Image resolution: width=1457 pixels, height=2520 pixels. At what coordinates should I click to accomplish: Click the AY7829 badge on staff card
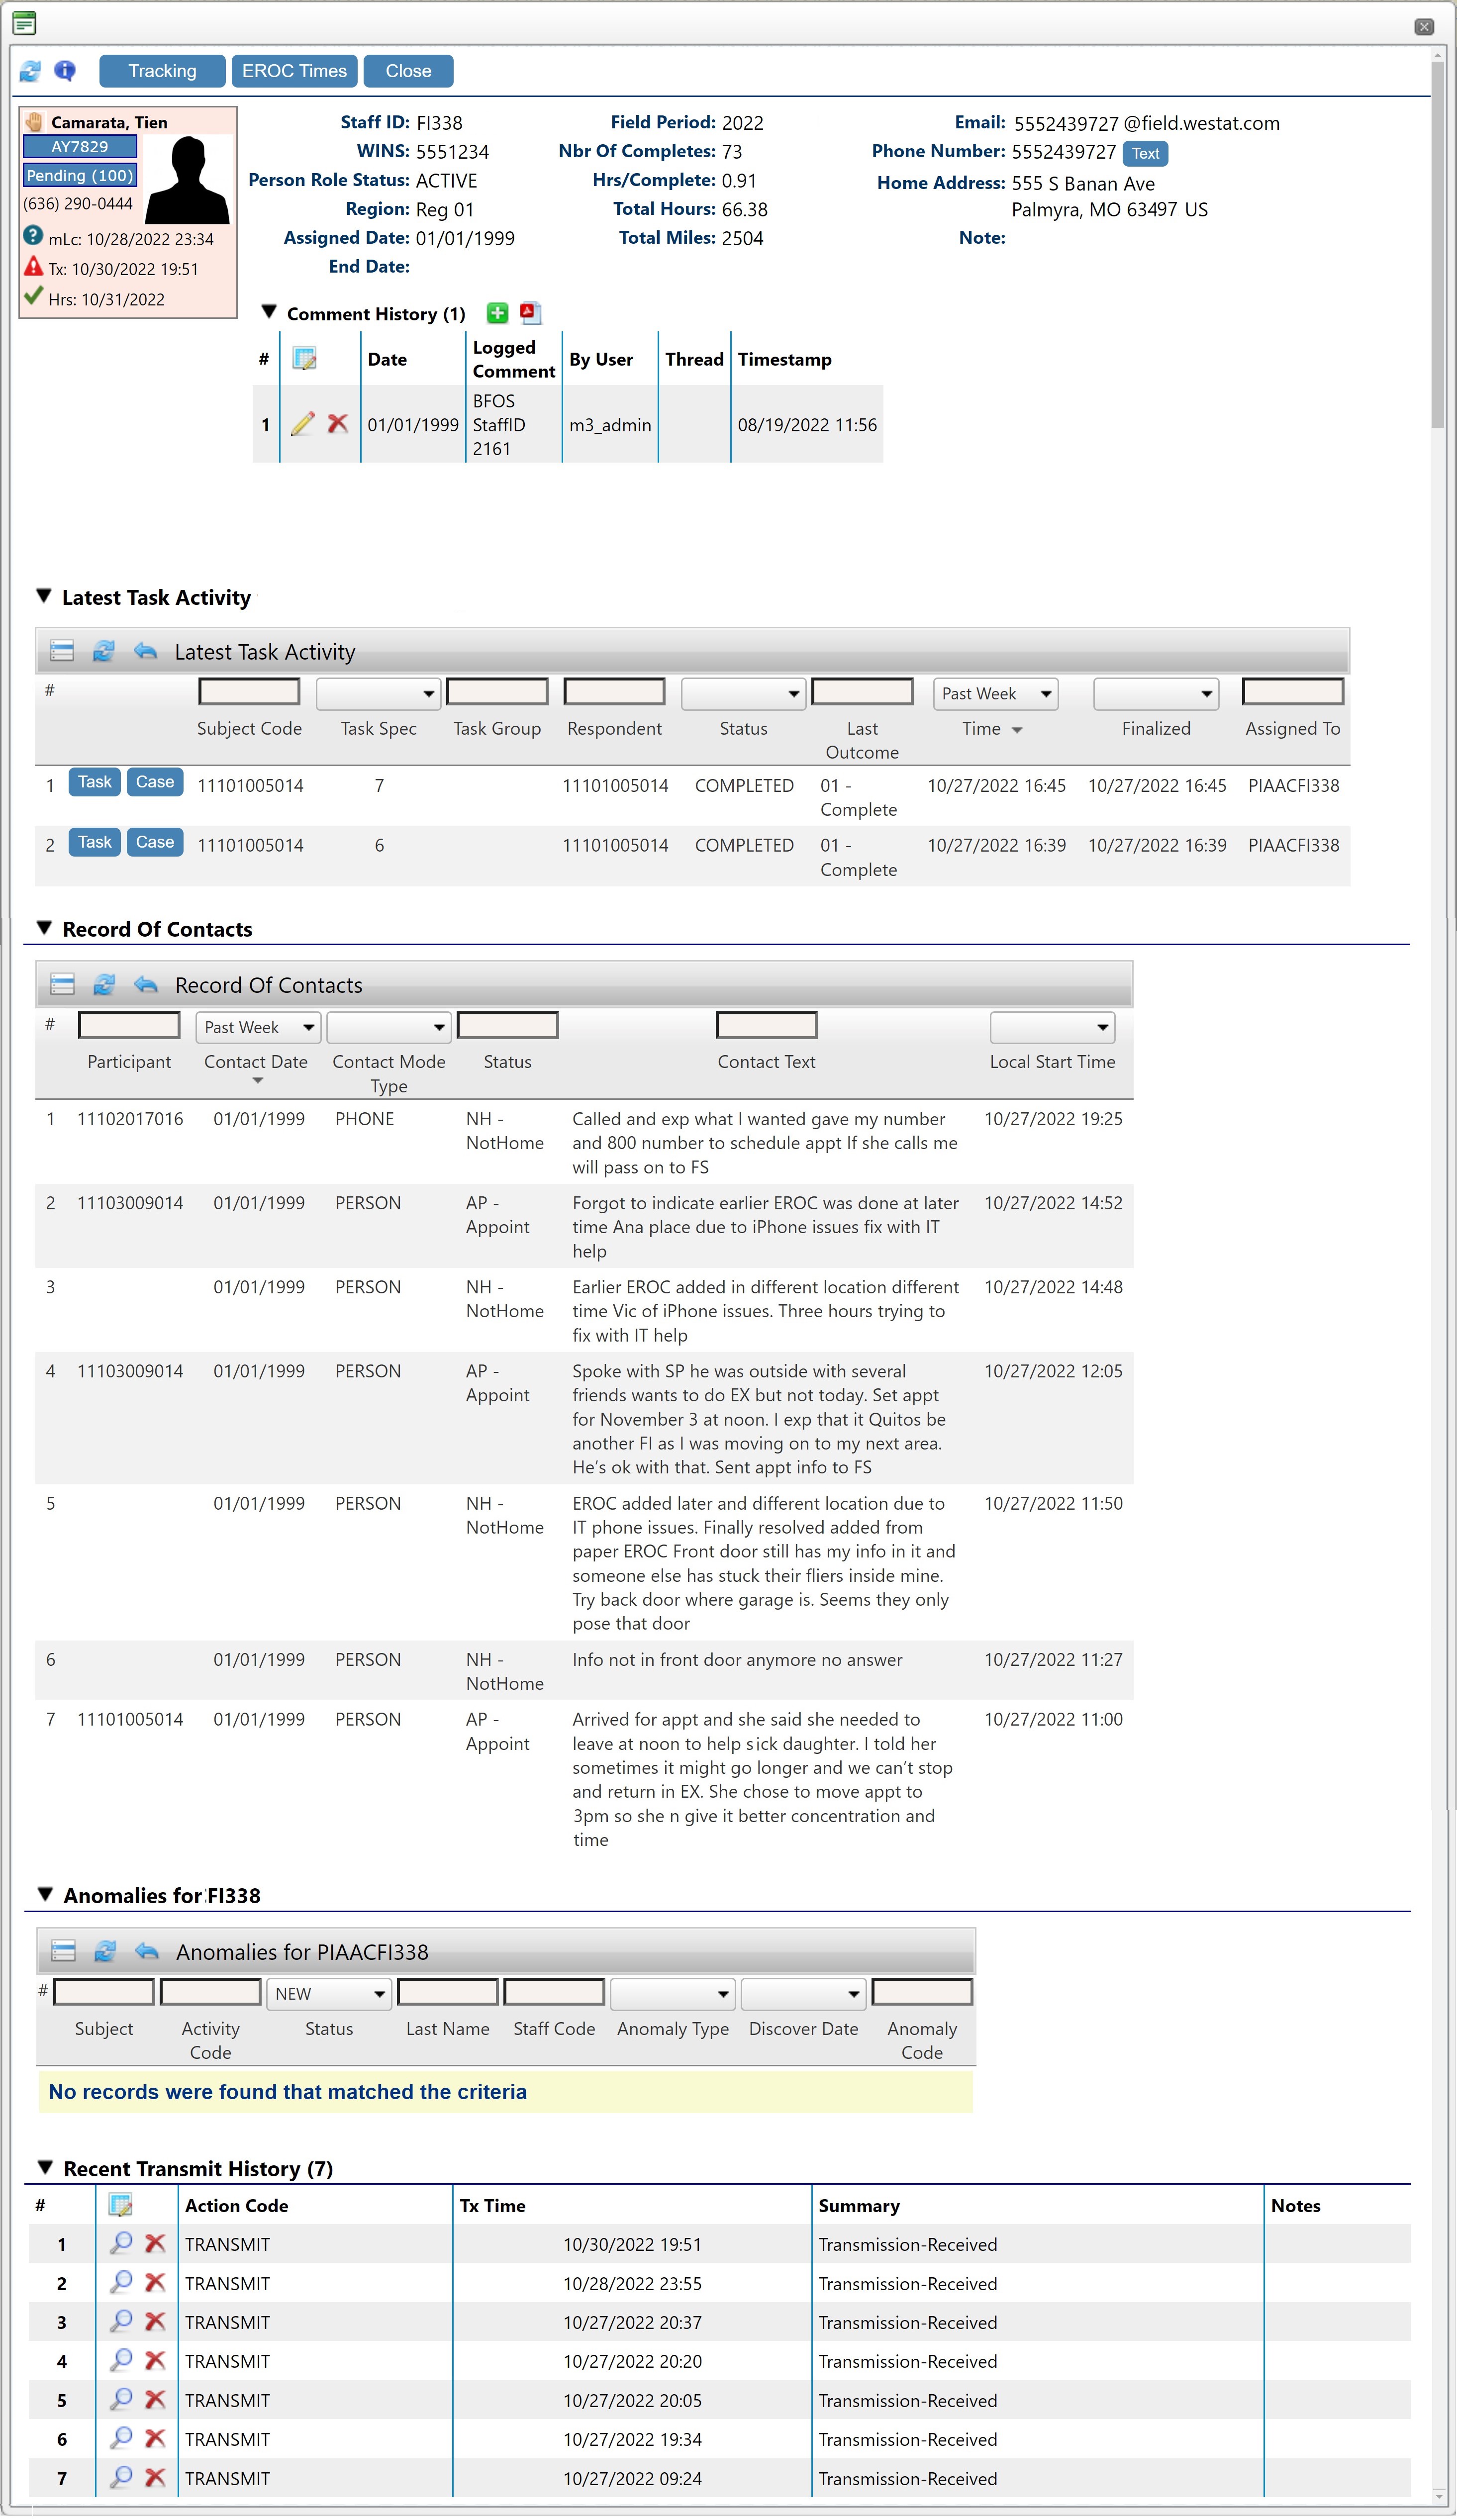click(80, 146)
